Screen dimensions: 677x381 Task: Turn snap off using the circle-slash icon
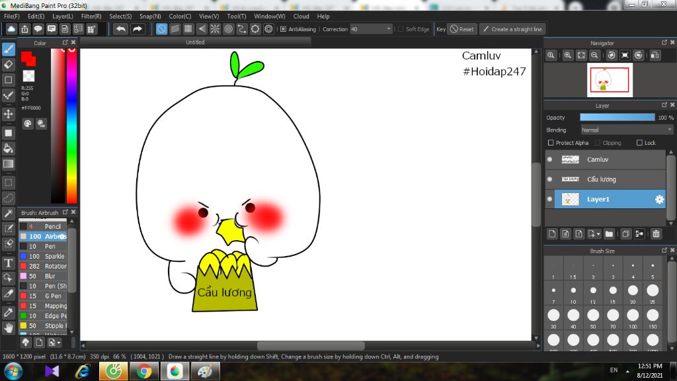coord(161,29)
